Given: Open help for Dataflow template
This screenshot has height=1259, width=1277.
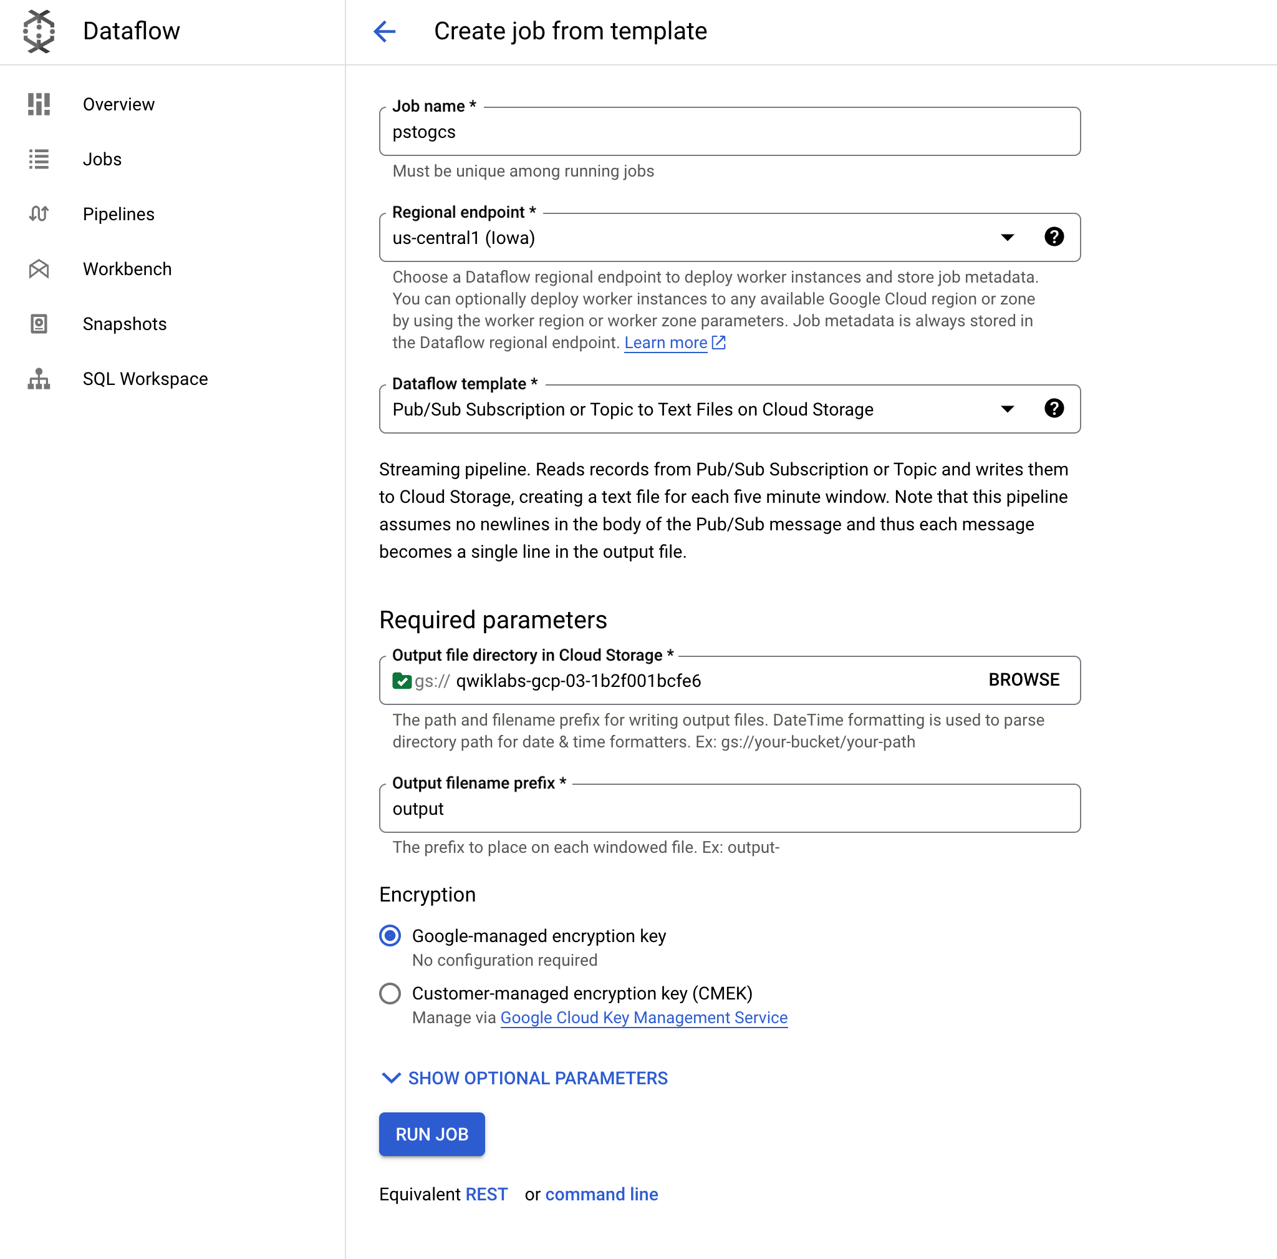Looking at the screenshot, I should pyautogui.click(x=1054, y=409).
